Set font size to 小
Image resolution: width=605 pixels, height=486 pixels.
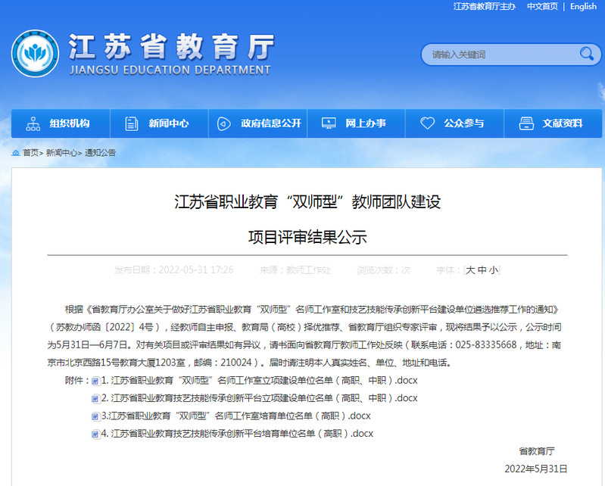[x=493, y=270]
